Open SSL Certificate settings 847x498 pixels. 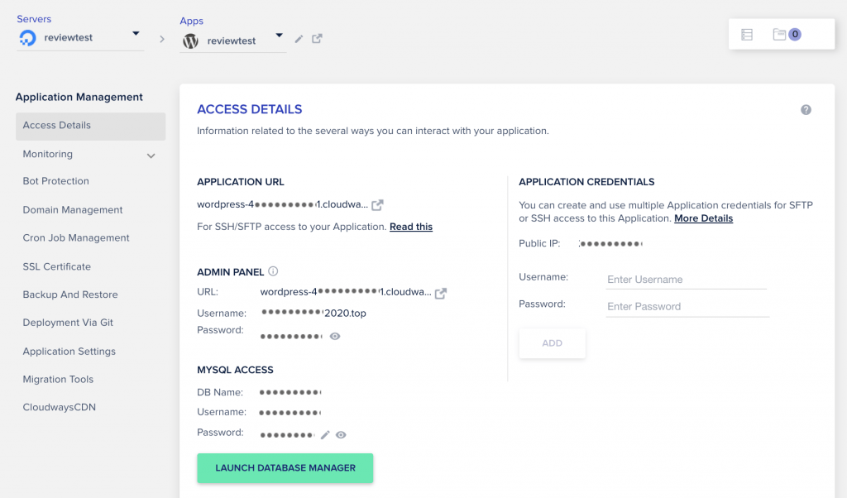point(57,266)
